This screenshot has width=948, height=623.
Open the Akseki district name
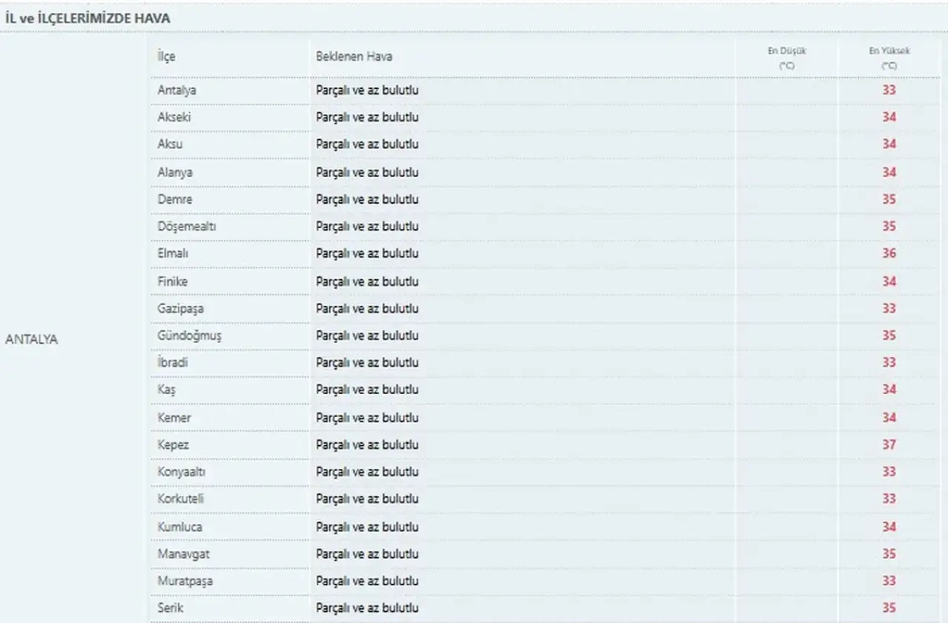coord(175,117)
